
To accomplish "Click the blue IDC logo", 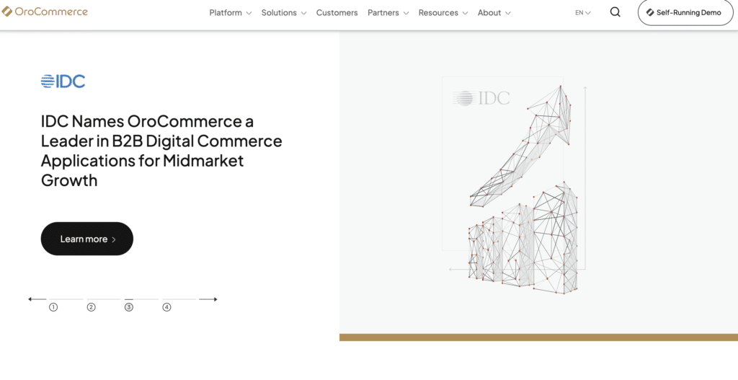I will click(x=63, y=81).
